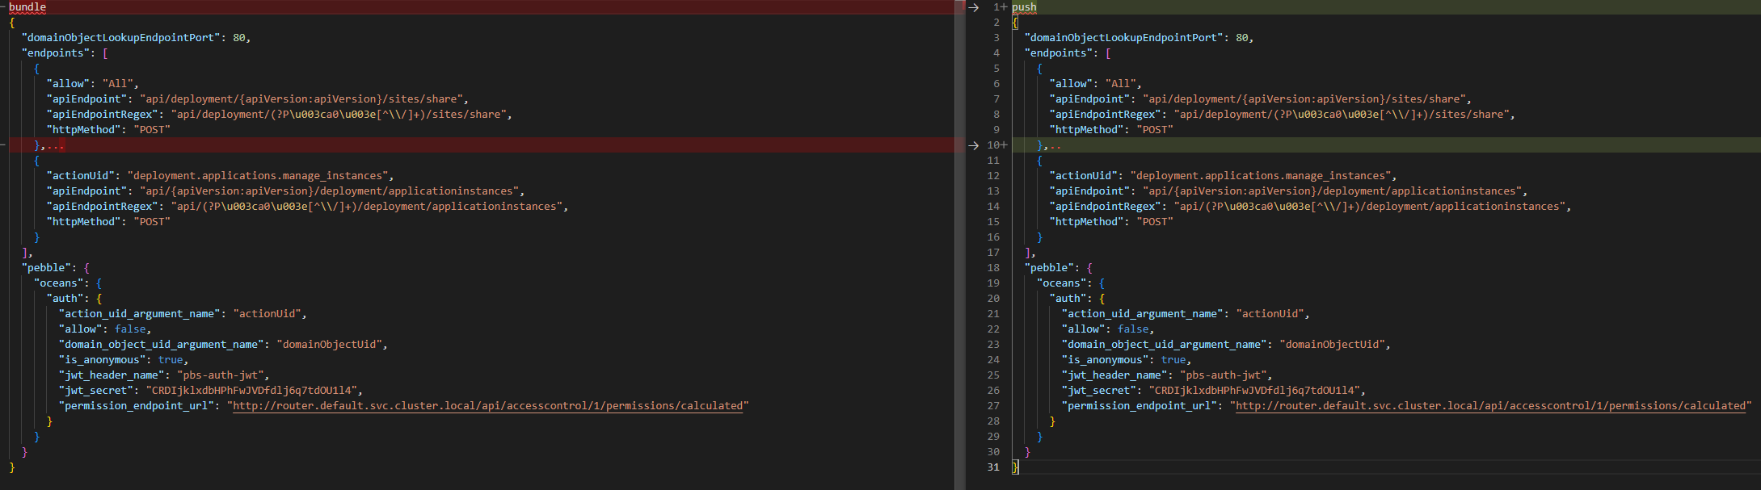
Task: Click "action_uid_argument_name" key in the left pane
Action: tap(140, 314)
